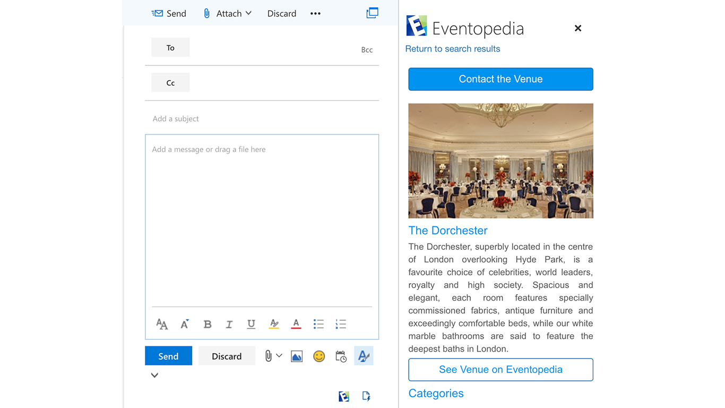Close the Eventopedia panel

coord(578,28)
